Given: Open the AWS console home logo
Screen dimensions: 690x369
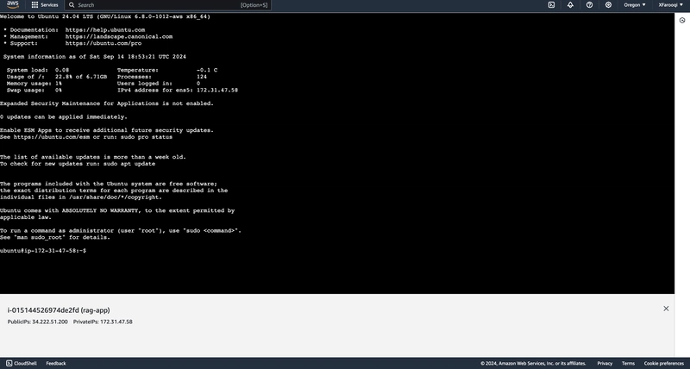Looking at the screenshot, I should pyautogui.click(x=13, y=5).
